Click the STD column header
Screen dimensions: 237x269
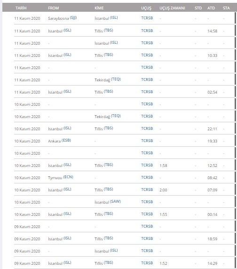(198, 8)
